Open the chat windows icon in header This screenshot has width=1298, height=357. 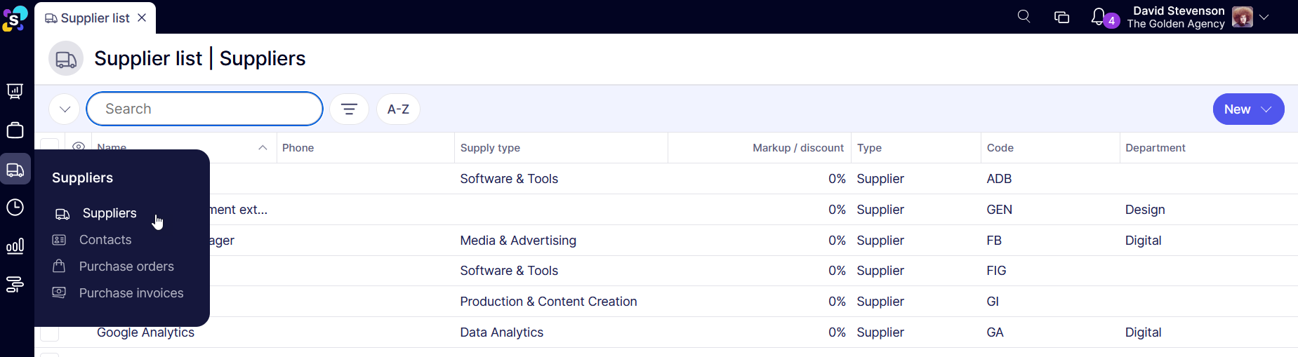coord(1061,17)
